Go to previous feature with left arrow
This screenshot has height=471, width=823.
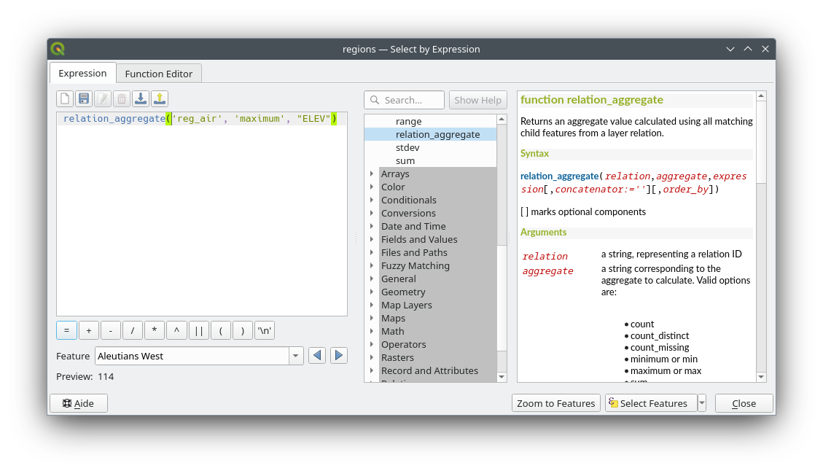click(x=316, y=356)
